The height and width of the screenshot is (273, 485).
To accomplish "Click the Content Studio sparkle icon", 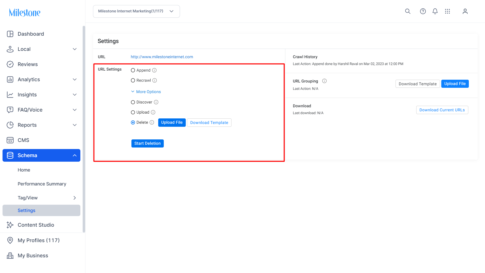I will point(10,225).
